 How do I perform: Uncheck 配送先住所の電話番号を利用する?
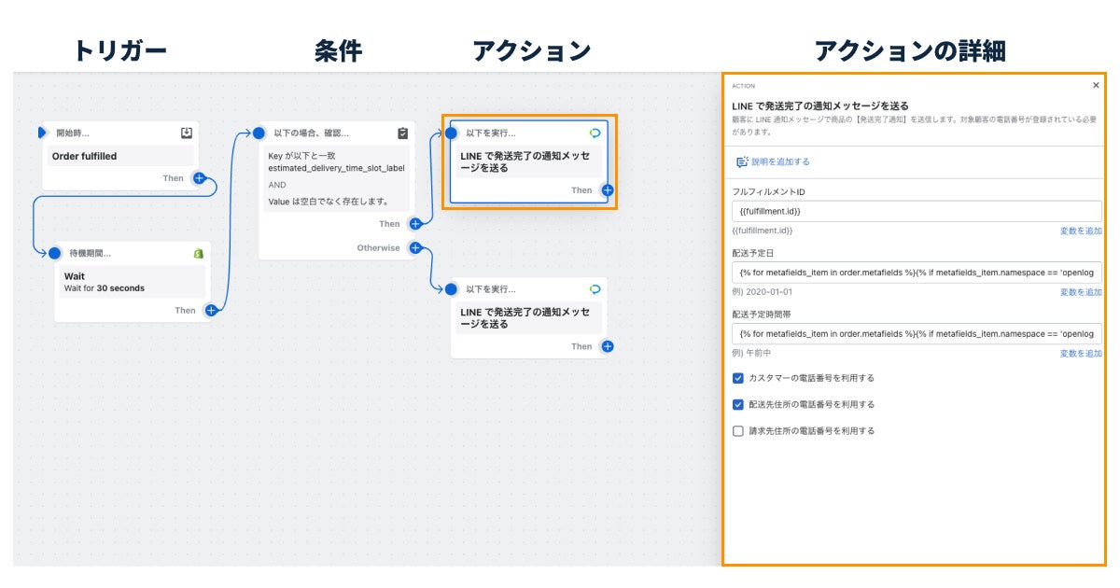click(736, 404)
